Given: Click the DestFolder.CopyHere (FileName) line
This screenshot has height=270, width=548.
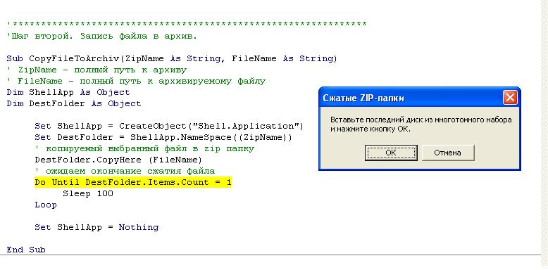Looking at the screenshot, I should (x=118, y=160).
